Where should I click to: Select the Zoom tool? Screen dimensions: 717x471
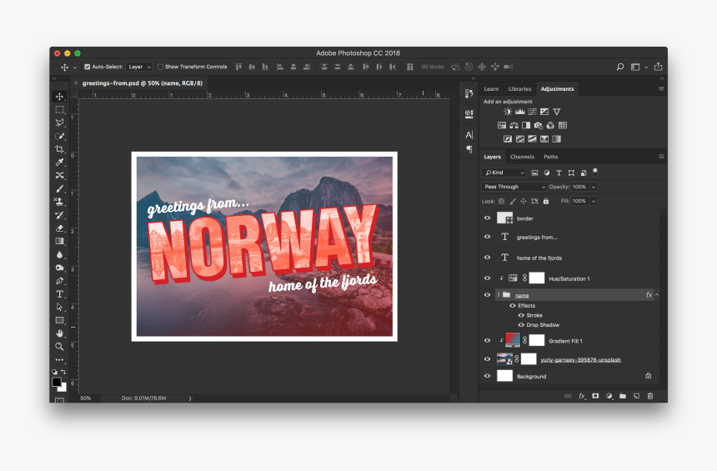(x=59, y=347)
